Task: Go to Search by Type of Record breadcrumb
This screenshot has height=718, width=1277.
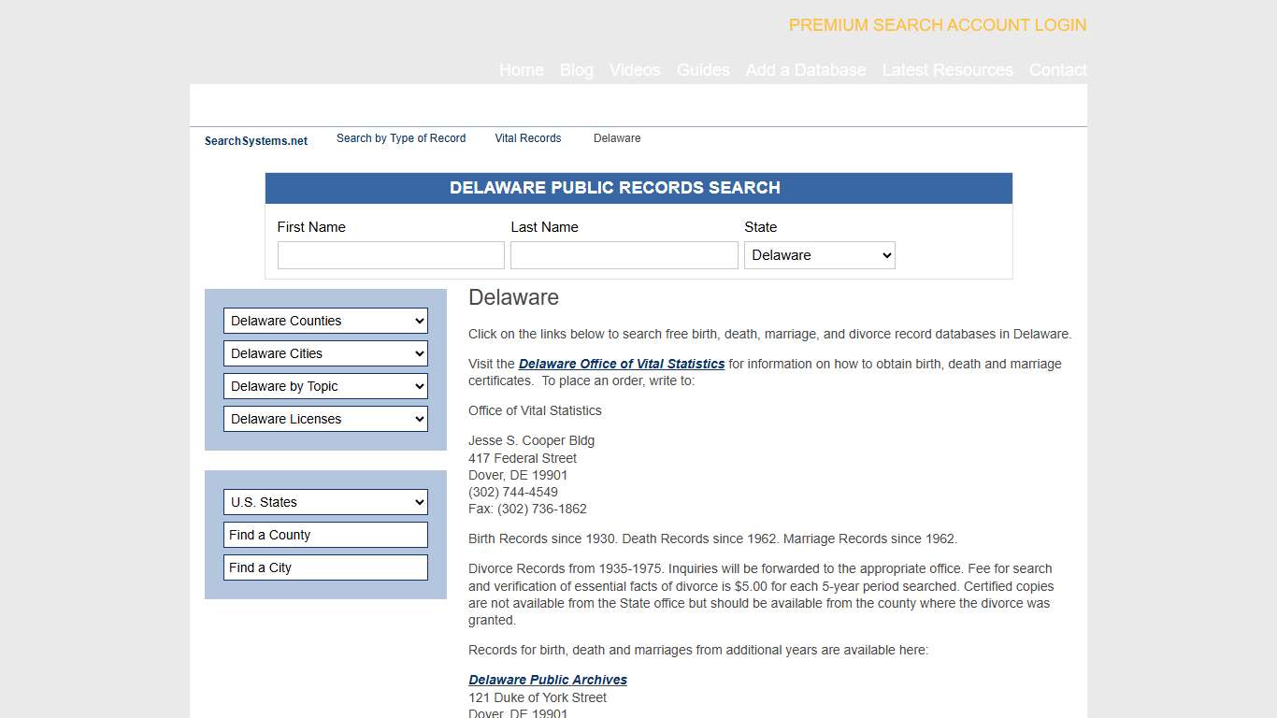Action: [x=400, y=138]
